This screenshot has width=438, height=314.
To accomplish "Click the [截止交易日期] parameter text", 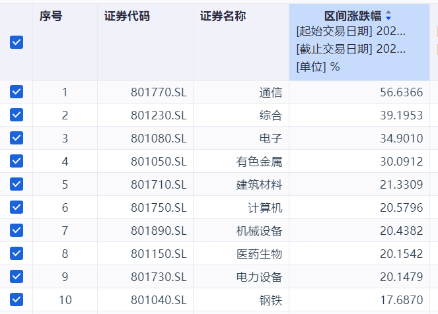I will [351, 49].
